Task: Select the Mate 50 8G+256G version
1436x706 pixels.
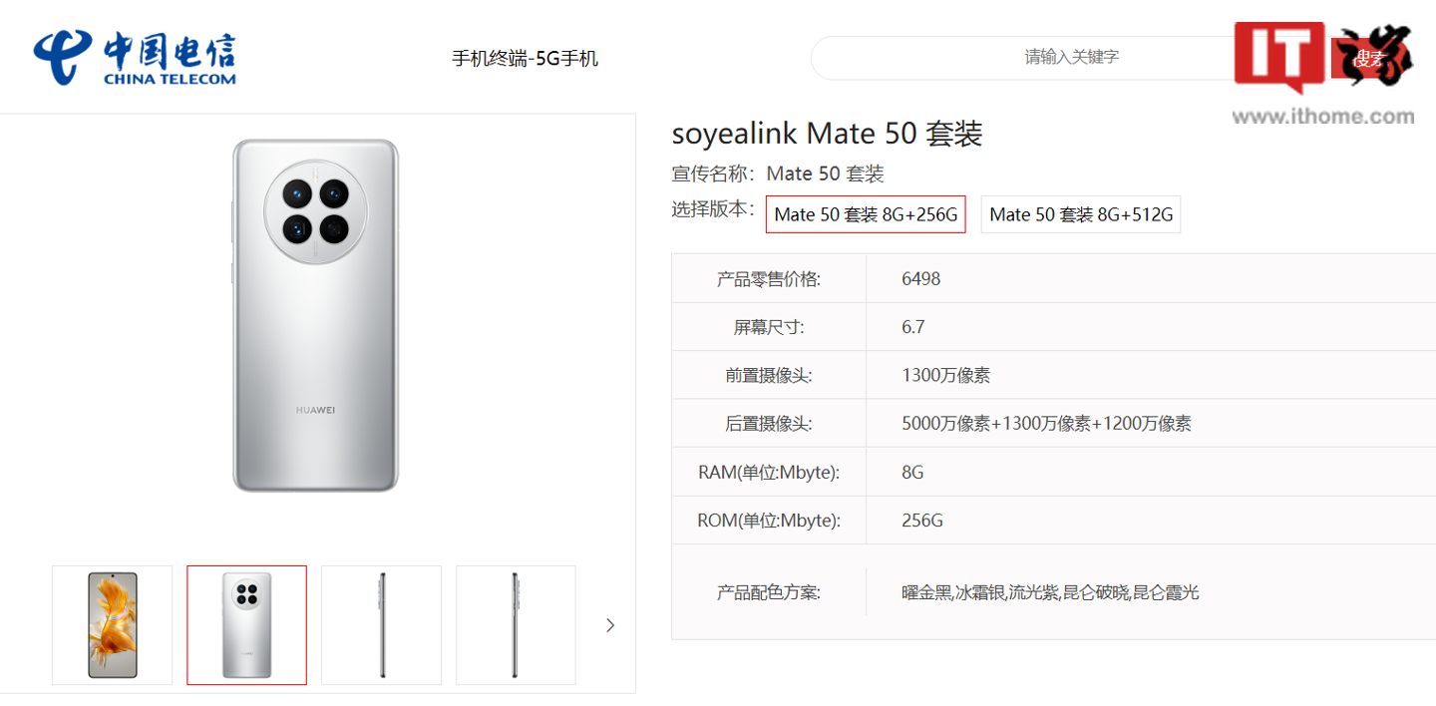Action: point(866,214)
